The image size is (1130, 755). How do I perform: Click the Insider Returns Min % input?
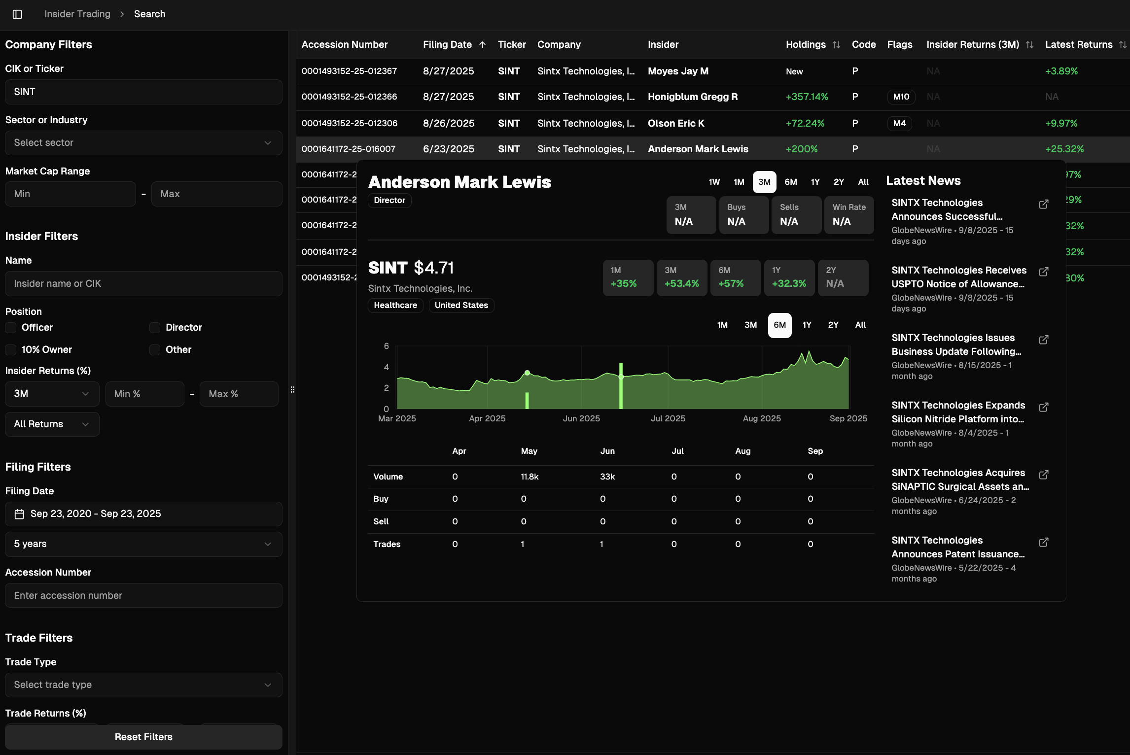pyautogui.click(x=145, y=394)
